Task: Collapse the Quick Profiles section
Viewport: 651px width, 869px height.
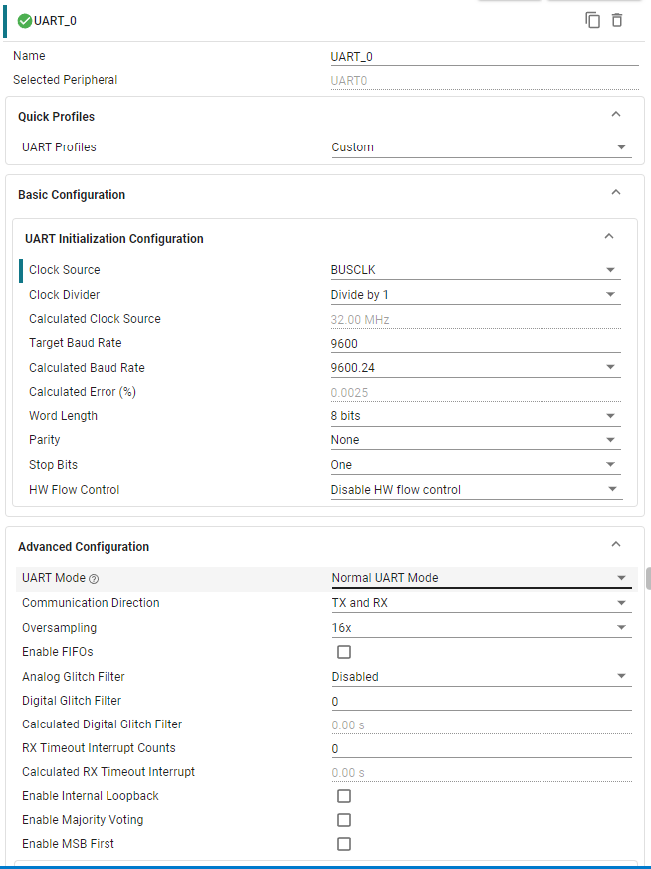Action: click(616, 115)
